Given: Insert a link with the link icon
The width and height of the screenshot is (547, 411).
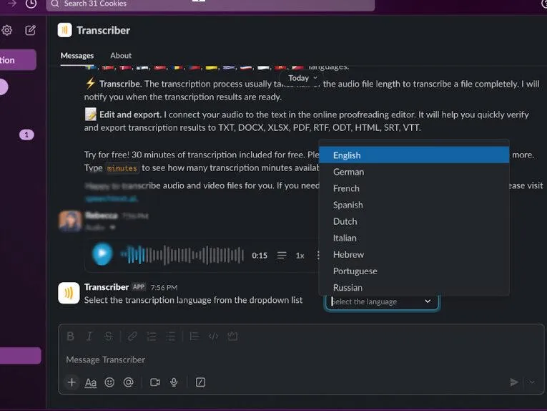Looking at the screenshot, I should coord(132,337).
